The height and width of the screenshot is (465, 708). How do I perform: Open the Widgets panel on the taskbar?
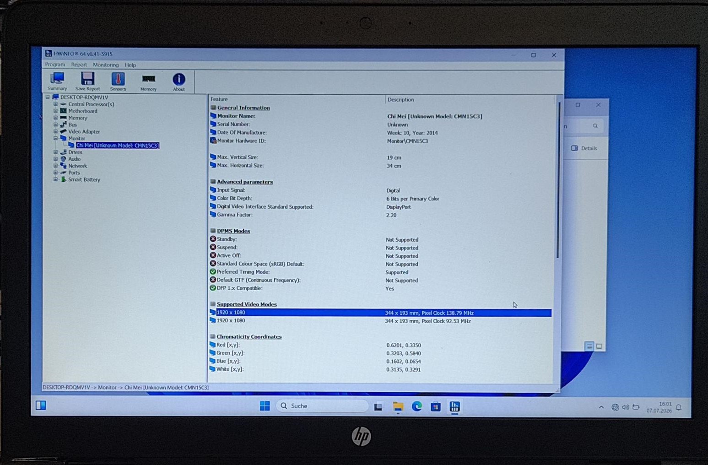pos(41,405)
